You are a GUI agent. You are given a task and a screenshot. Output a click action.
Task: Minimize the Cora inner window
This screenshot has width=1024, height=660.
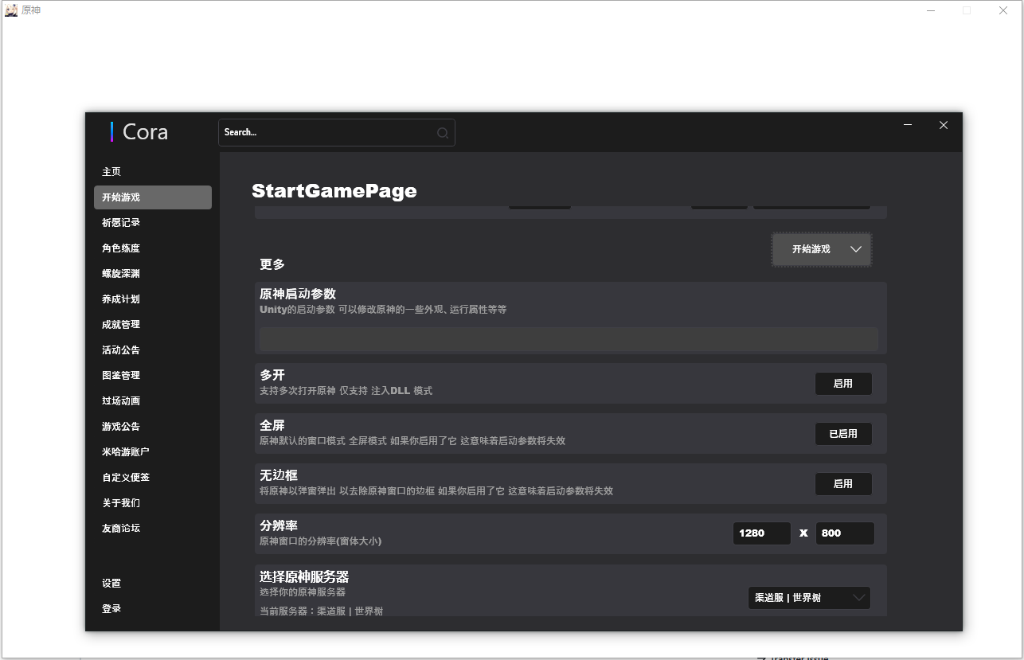point(908,125)
